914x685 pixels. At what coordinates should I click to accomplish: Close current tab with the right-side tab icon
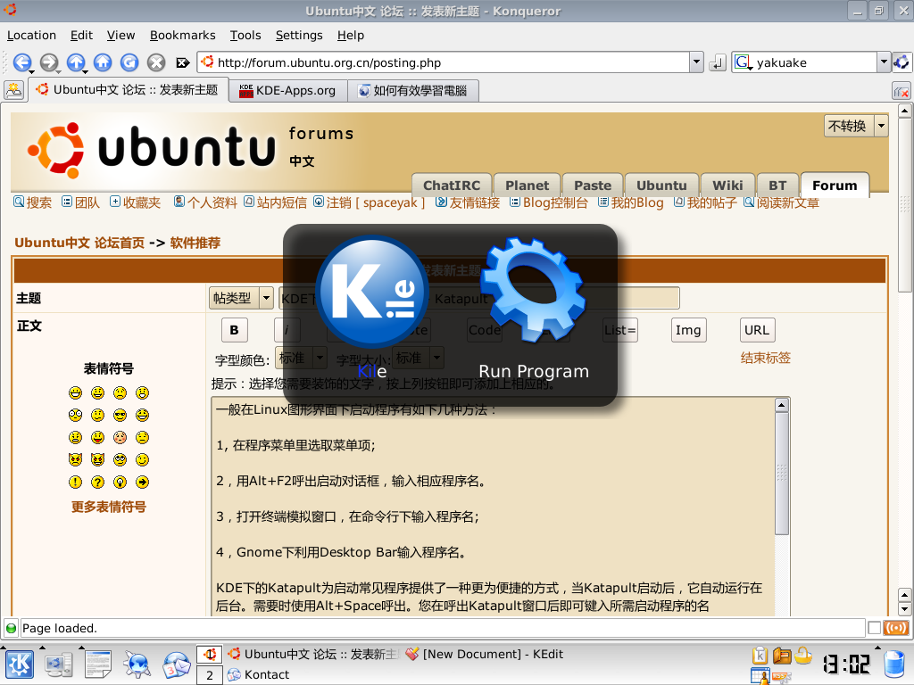pos(902,91)
